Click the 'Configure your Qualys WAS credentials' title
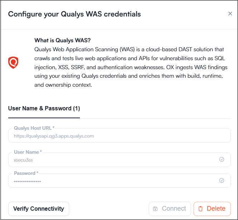 tap(75, 14)
